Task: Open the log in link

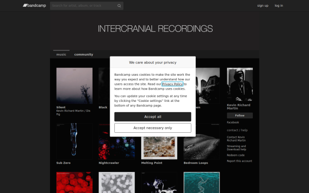Action: (279, 6)
